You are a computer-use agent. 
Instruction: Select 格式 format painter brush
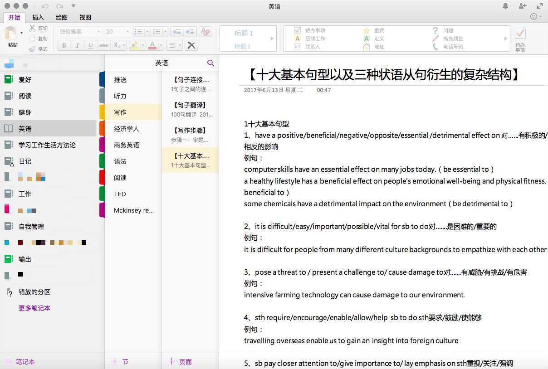[x=38, y=49]
